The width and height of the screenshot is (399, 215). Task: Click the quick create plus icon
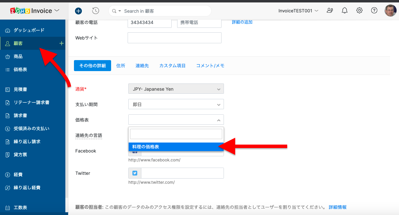click(x=78, y=11)
